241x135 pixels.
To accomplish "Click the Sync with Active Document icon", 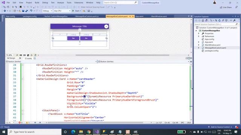I will pyautogui.click(x=216, y=20).
